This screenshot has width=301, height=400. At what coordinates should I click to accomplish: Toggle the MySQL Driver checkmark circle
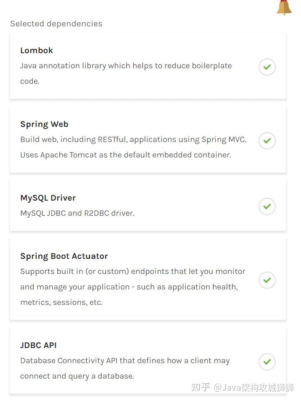click(x=267, y=206)
